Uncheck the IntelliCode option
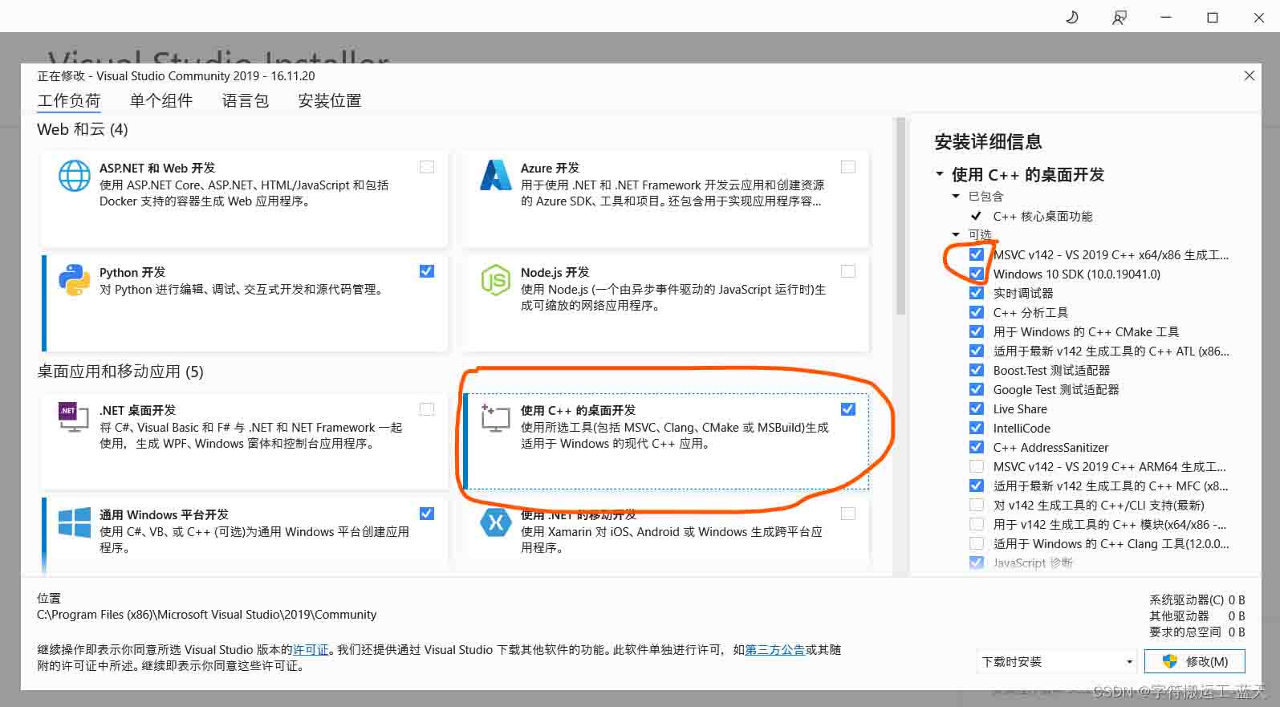The height and width of the screenshot is (707, 1280). tap(977, 428)
